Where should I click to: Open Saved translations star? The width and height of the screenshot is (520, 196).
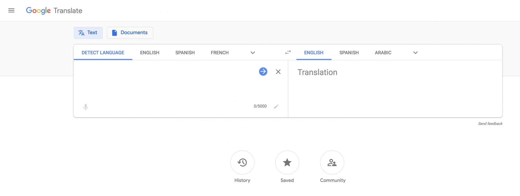click(x=287, y=162)
